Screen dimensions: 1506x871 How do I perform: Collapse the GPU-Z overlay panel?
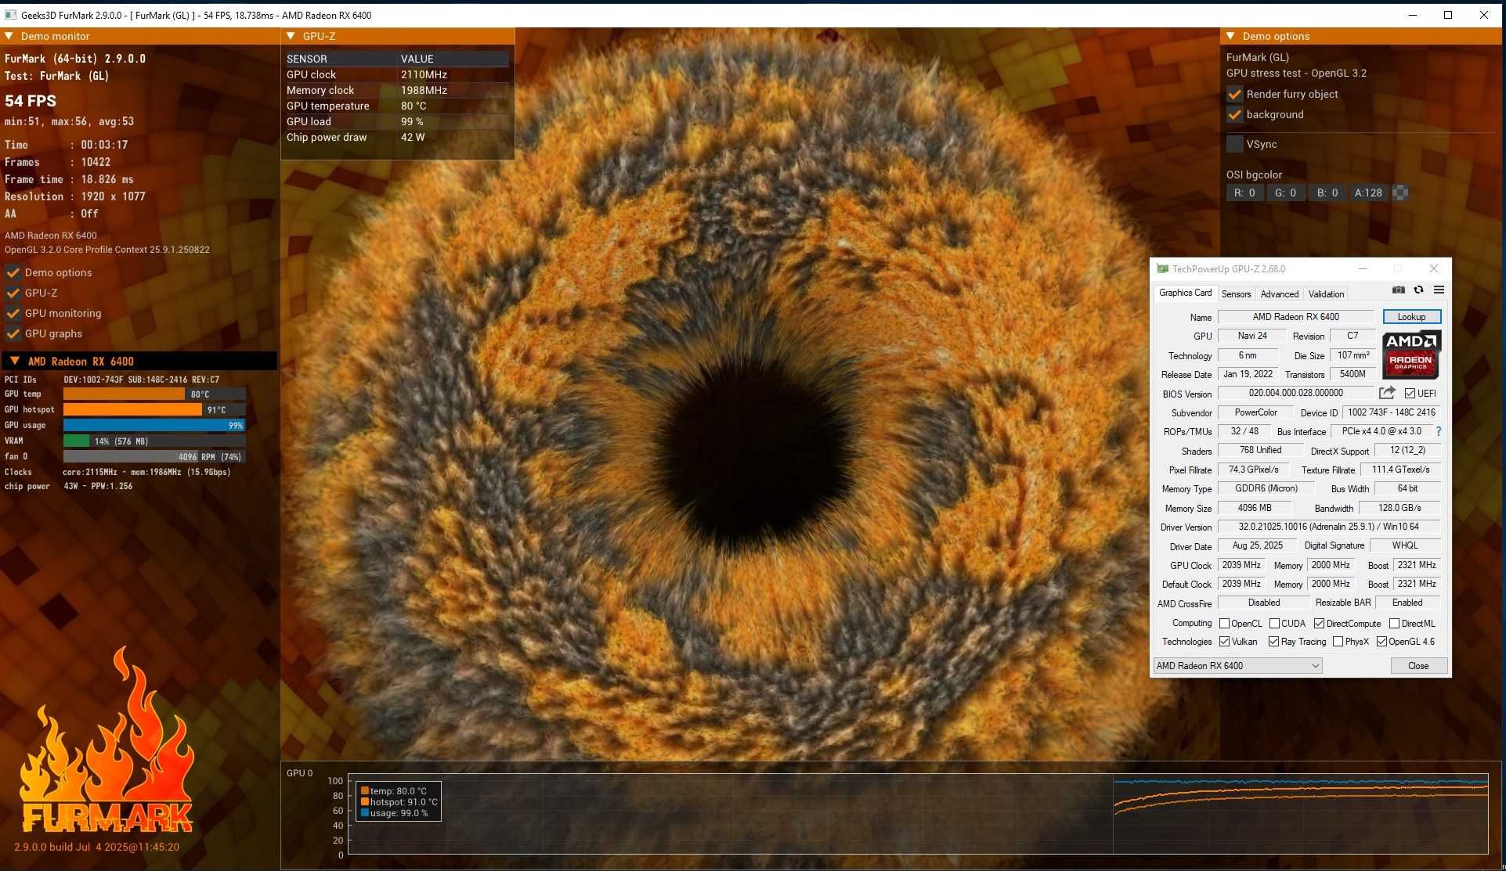291,36
